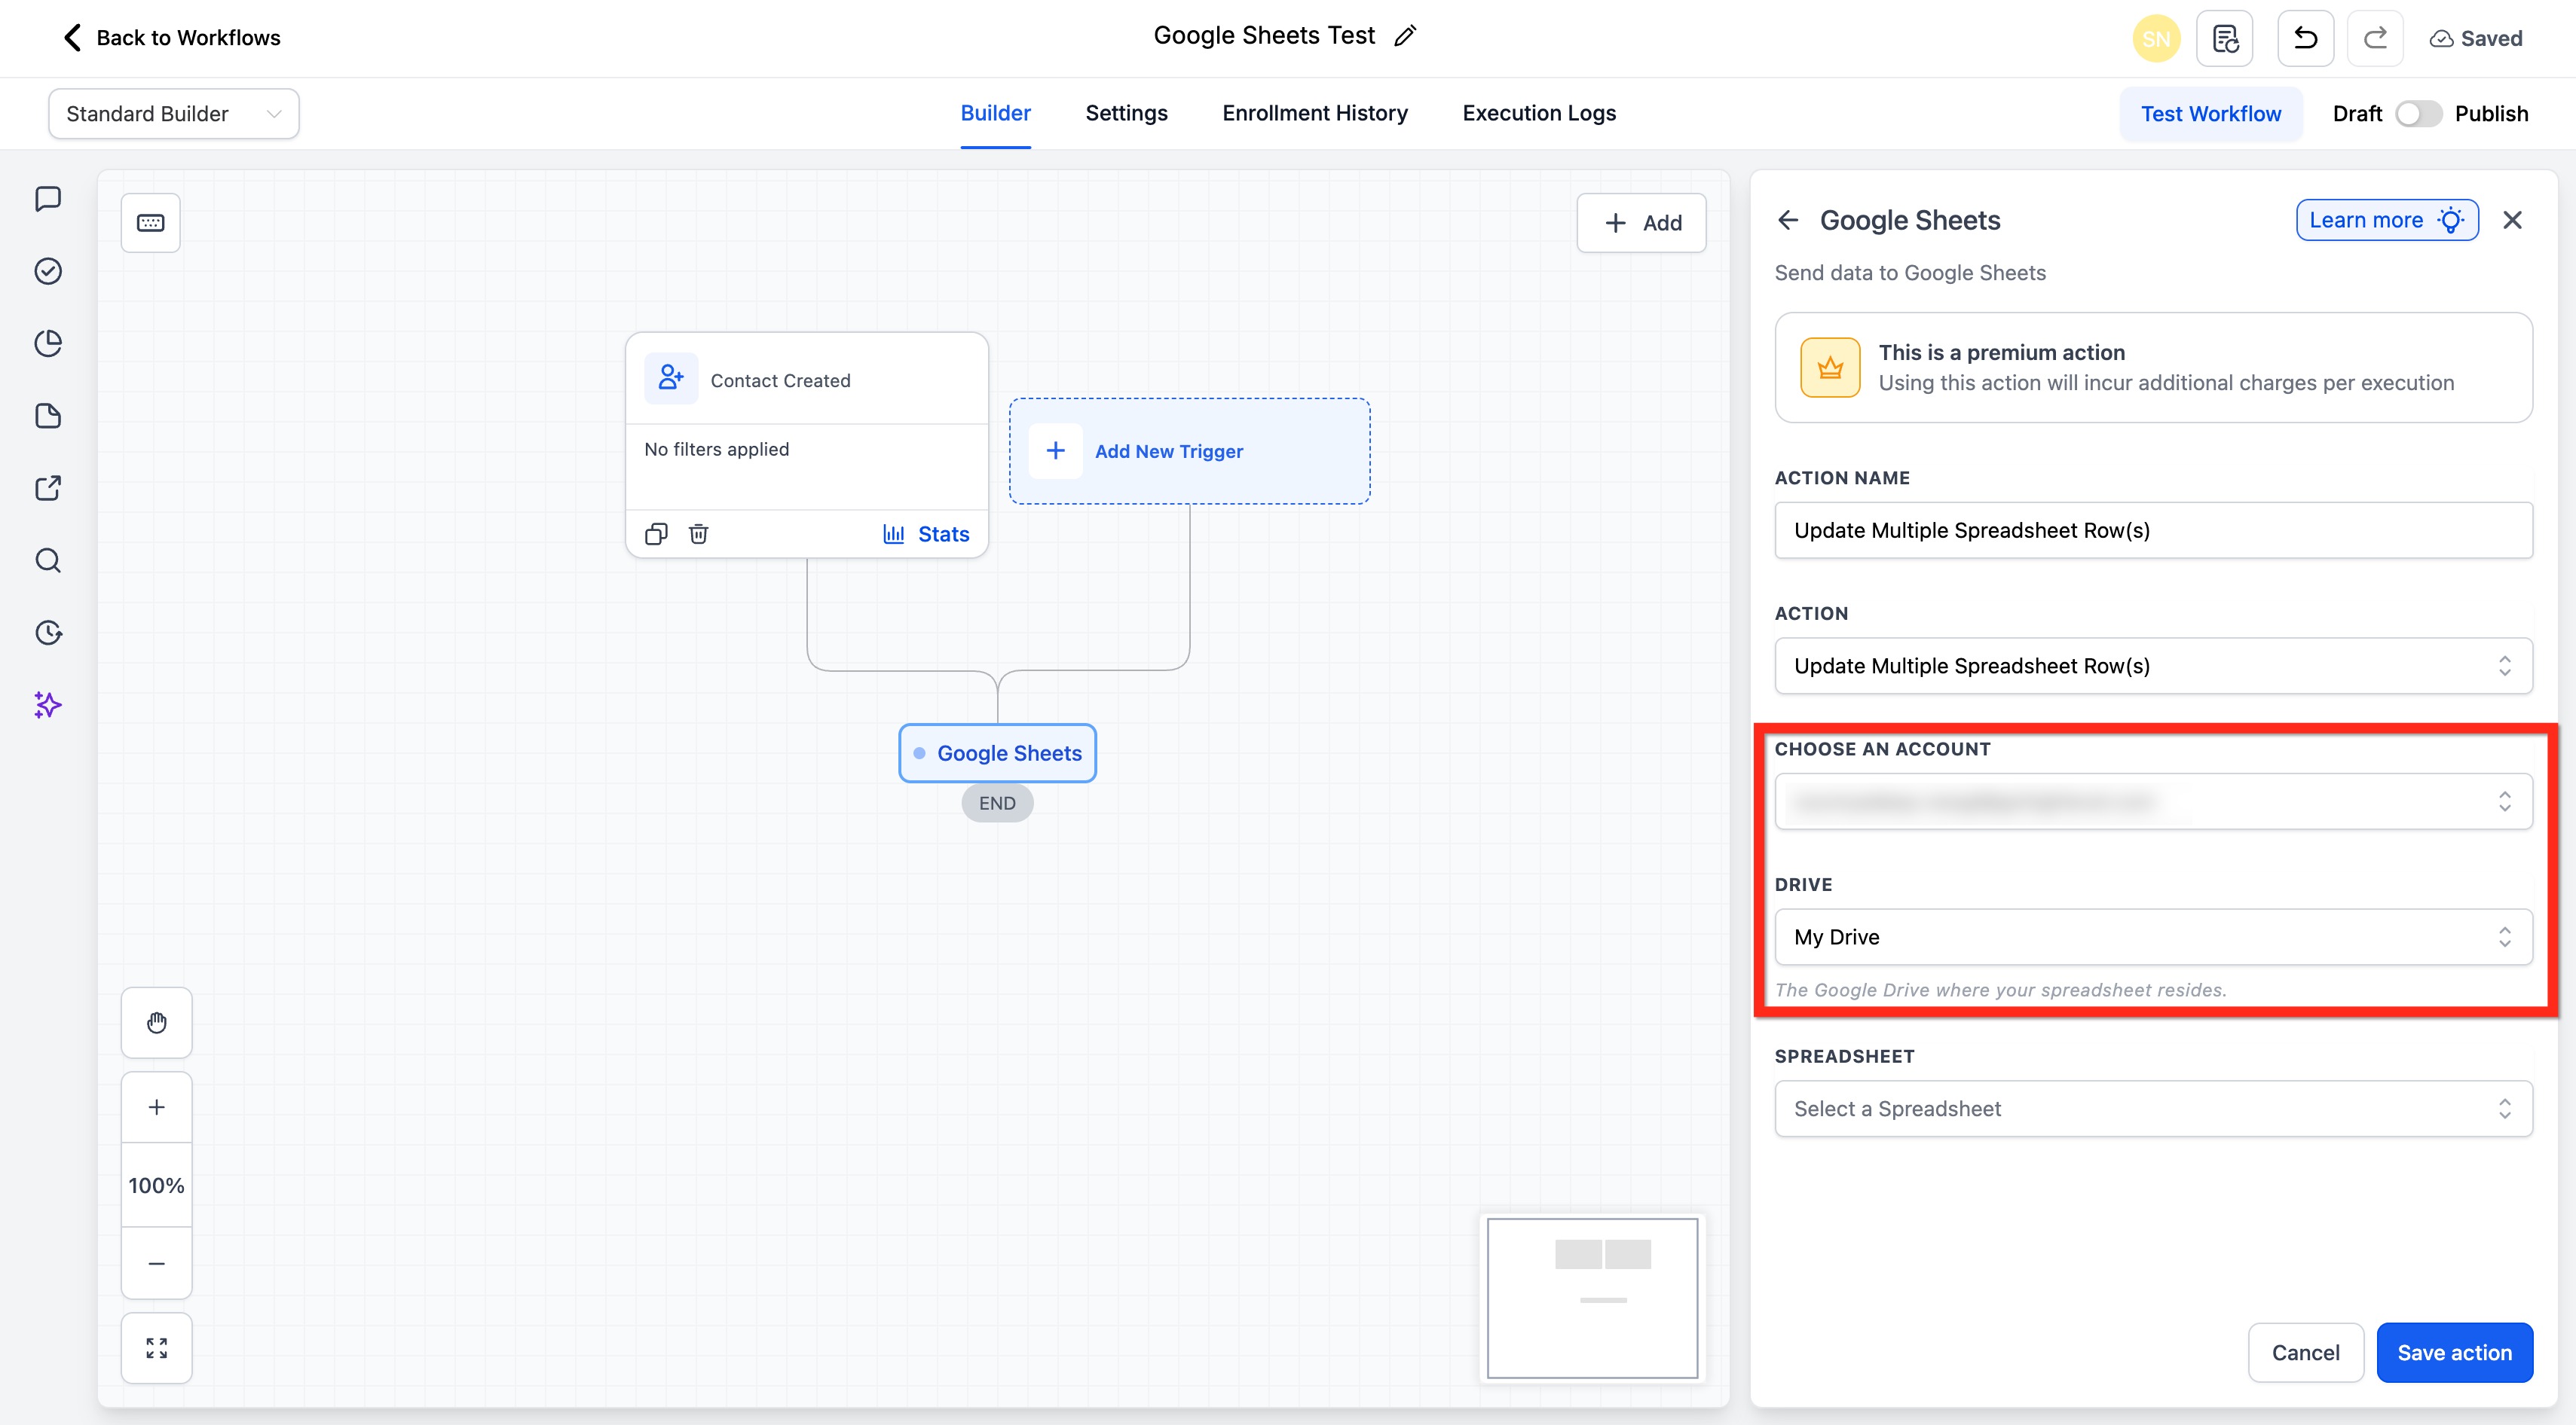Click the canvas minimap thumbnail
The width and height of the screenshot is (2576, 1425).
click(1592, 1297)
